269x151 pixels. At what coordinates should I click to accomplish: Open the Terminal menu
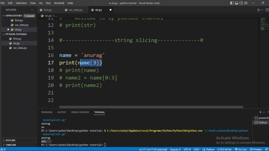(59, 3)
